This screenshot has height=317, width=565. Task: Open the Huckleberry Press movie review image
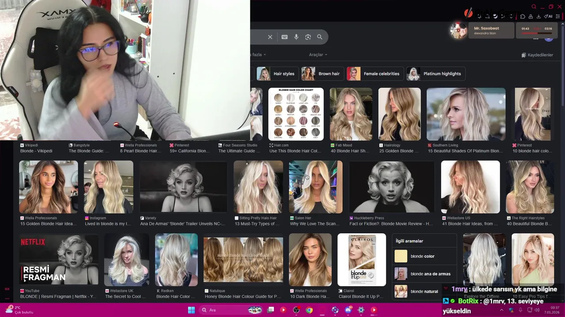[x=392, y=187]
